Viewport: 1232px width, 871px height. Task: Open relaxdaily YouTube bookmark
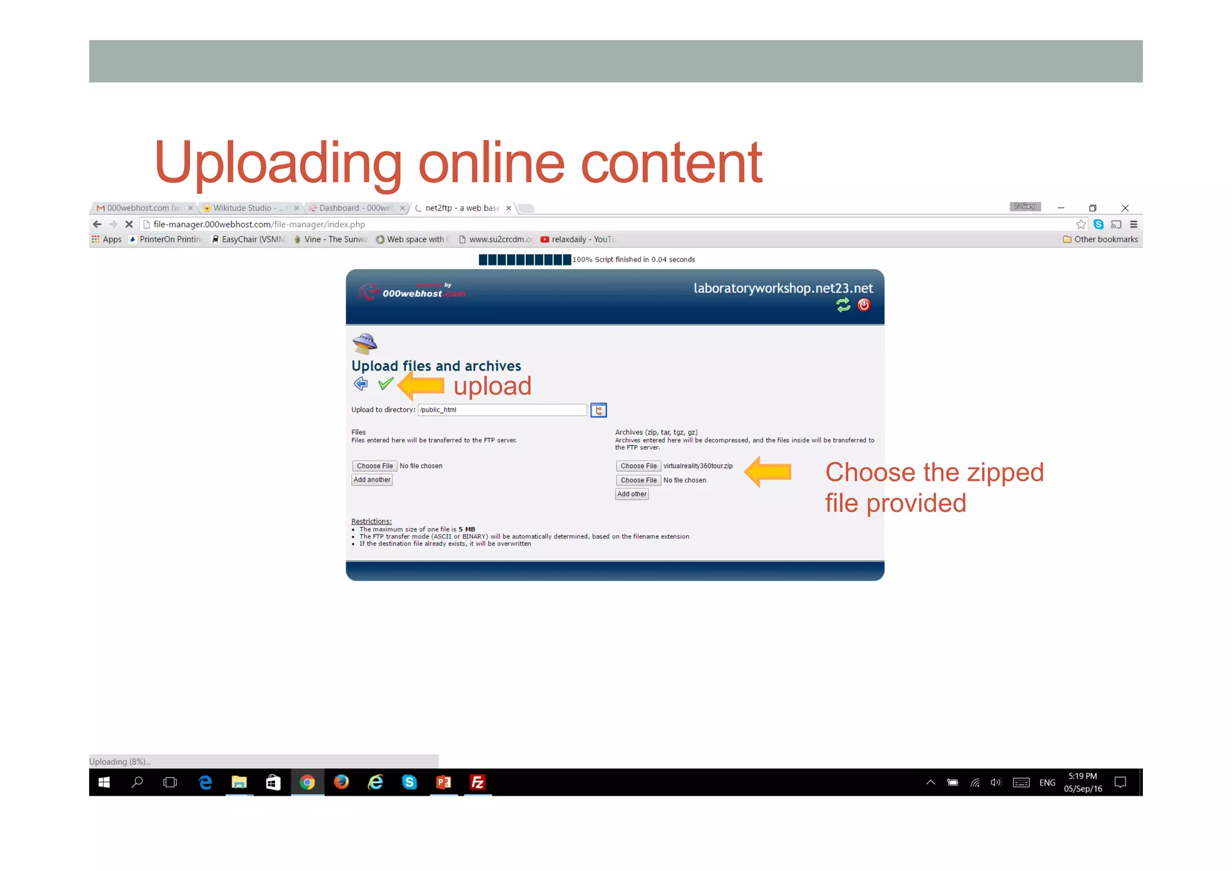pos(577,240)
